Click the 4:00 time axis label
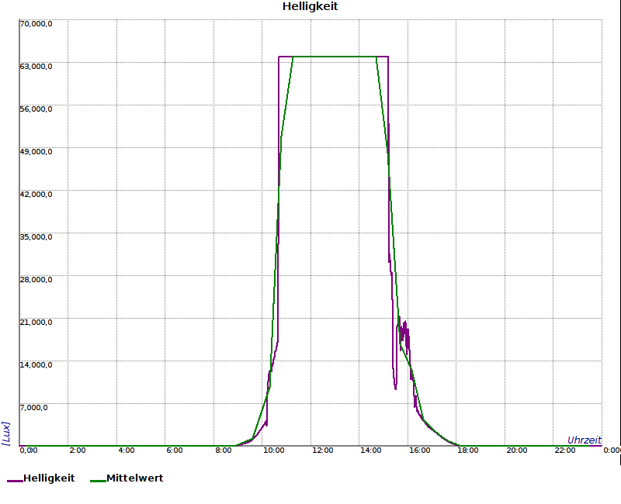Viewport: 621px width, 504px height. click(127, 450)
